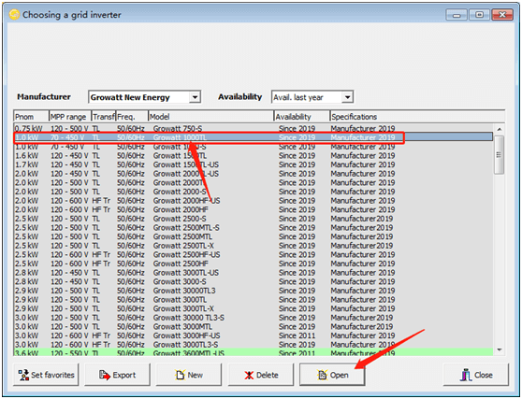Select the Growatt 2500HF-US row
Screen dimensions: 522x399
(x=253, y=254)
